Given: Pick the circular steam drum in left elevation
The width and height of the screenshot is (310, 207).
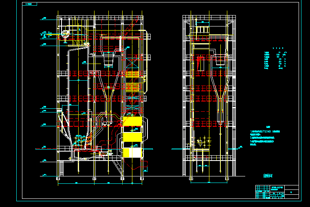Looking at the screenshot, I should point(65,33).
